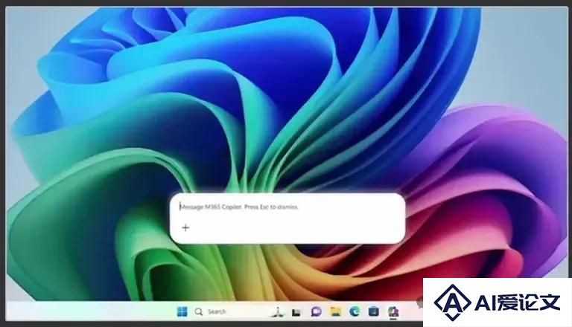572x327 pixels.
Task: Open the Task View taskbar icon
Action: [x=296, y=312]
